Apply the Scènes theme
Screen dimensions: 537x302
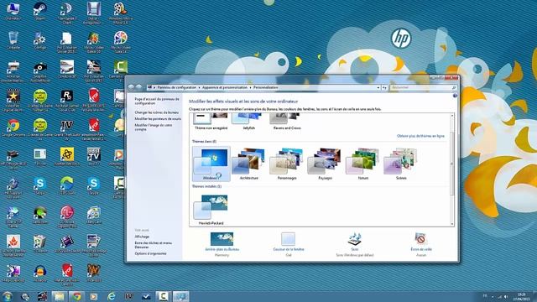tap(401, 164)
